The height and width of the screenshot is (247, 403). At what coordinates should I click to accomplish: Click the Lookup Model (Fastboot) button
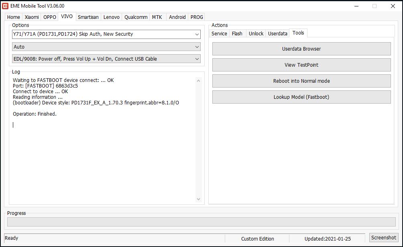pos(301,97)
